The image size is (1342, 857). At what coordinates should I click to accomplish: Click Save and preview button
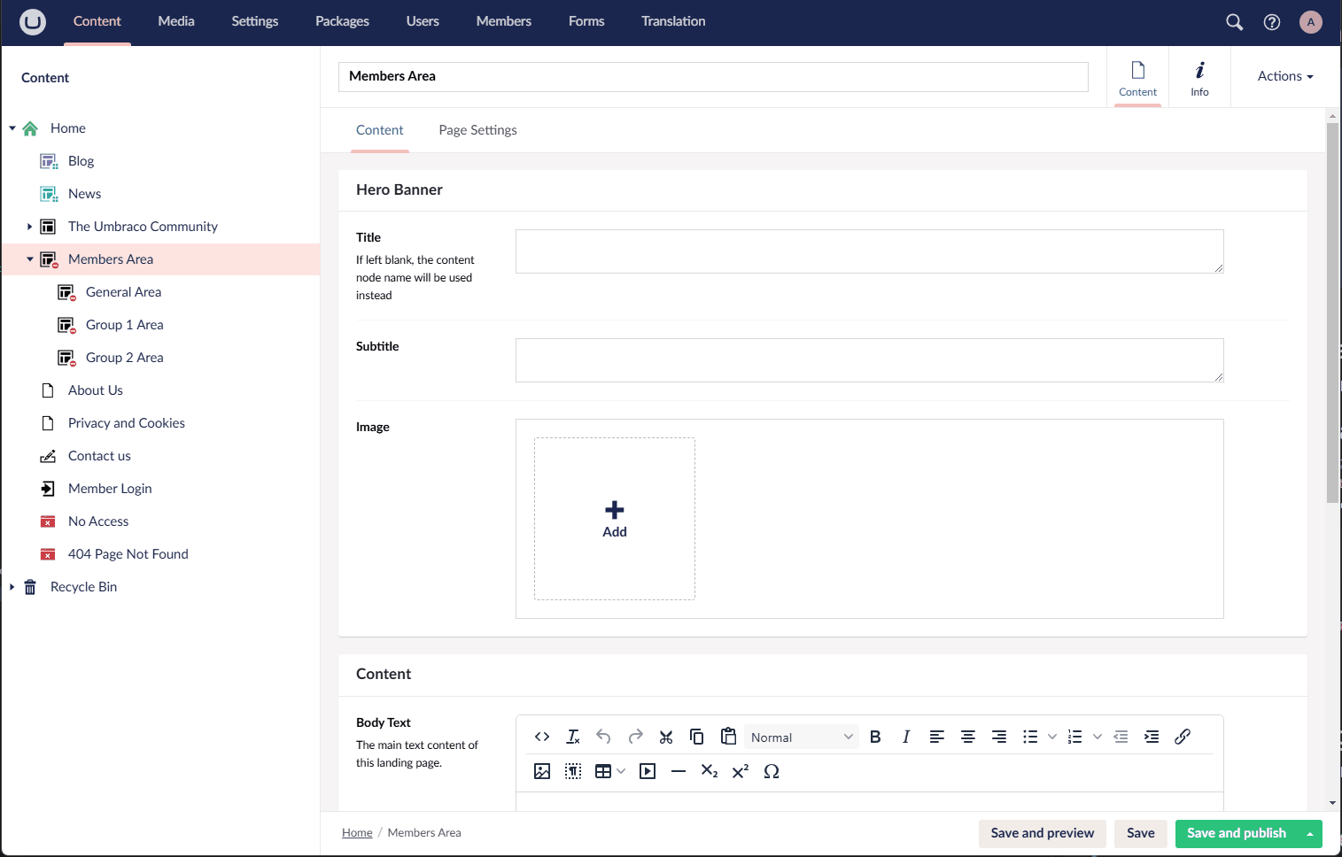[1042, 833]
